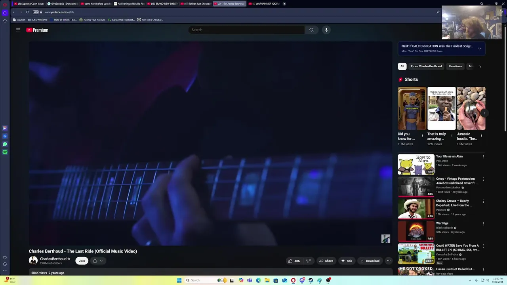507x285 pixels.
Task: Select the All filter chip
Action: pyautogui.click(x=402, y=66)
